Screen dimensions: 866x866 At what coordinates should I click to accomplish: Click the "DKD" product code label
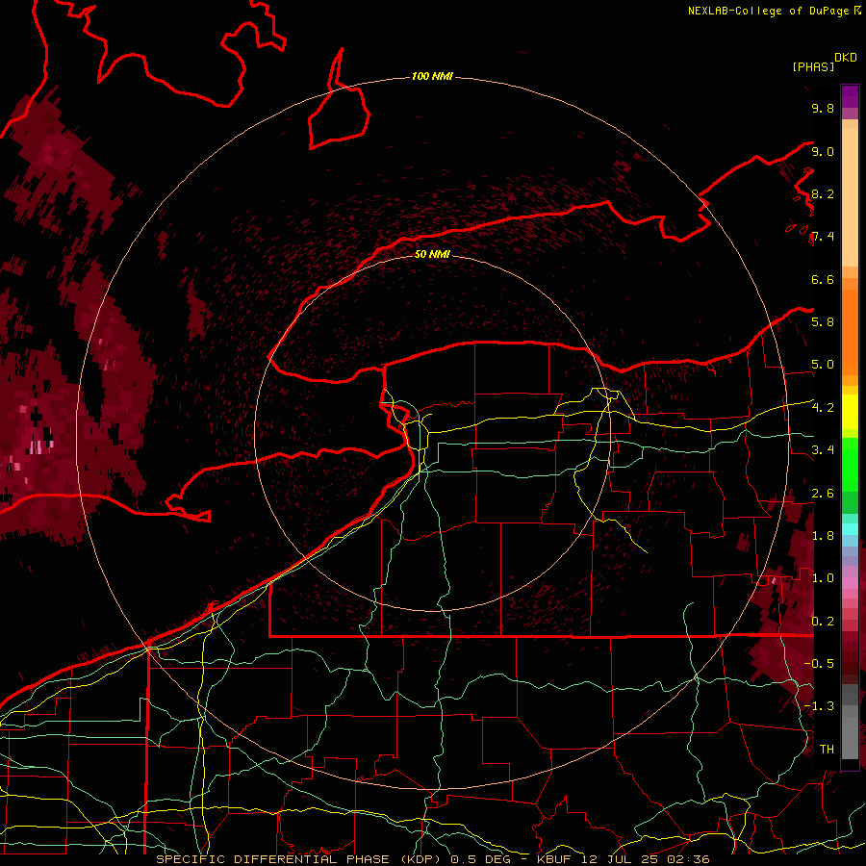tap(846, 58)
